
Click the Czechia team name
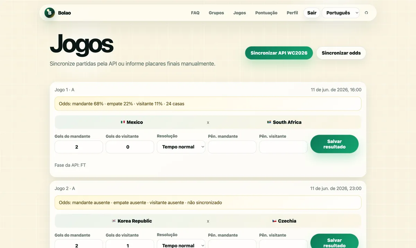pyautogui.click(x=287, y=221)
